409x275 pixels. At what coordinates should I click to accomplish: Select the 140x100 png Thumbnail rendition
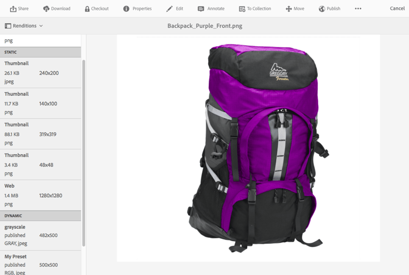pos(40,103)
